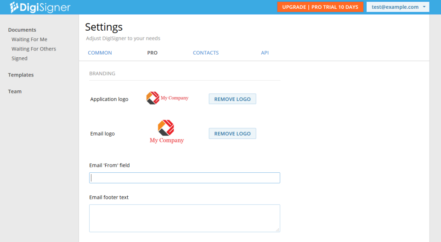The image size is (441, 242).
Task: Click the Email 'From' field label
Action: point(109,165)
